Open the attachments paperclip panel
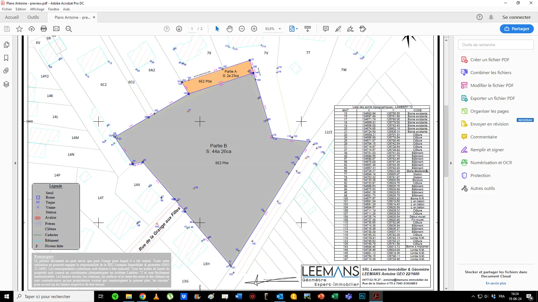The width and height of the screenshot is (538, 302). pos(7,71)
